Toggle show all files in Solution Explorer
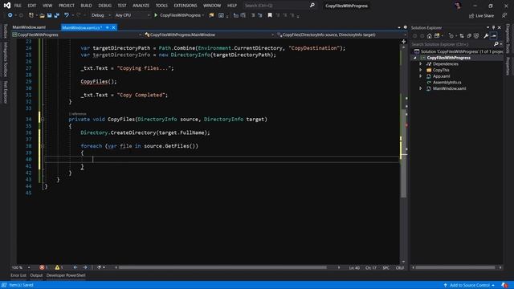 [476, 36]
